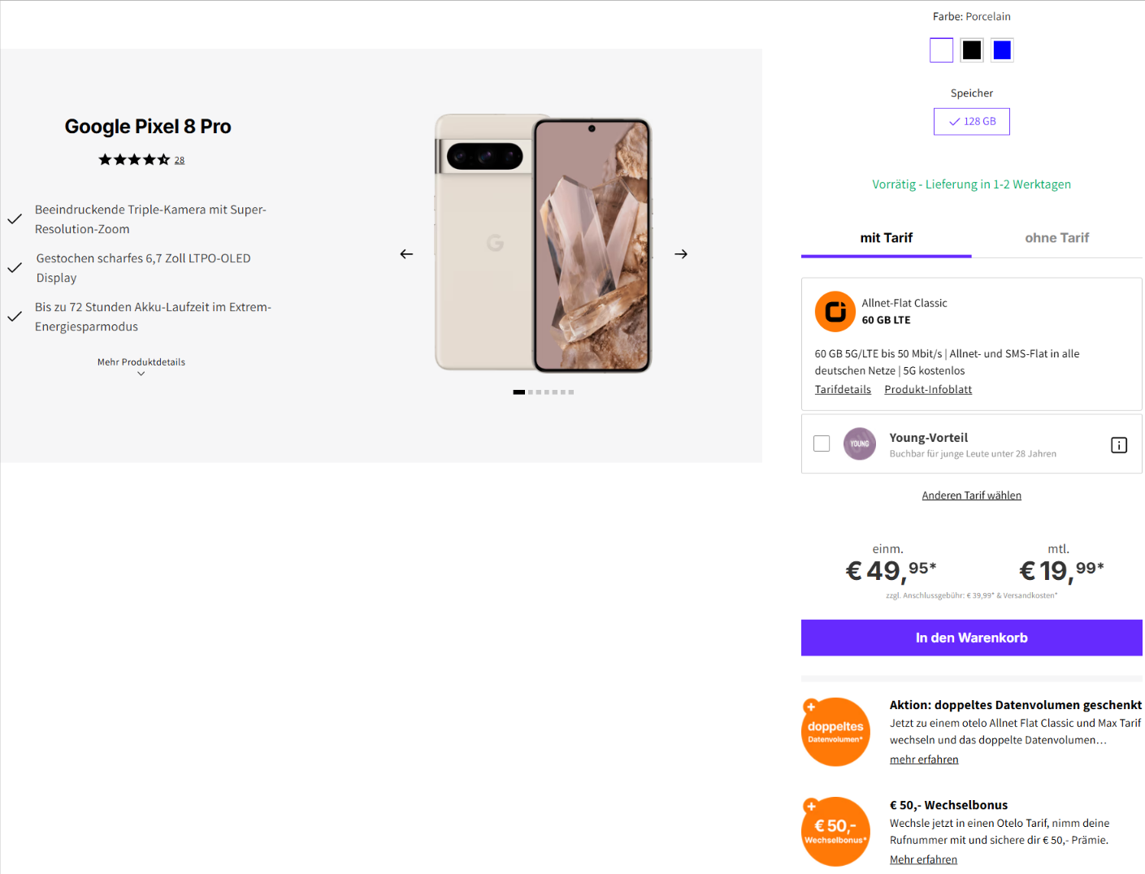Choose the black color swatch

tap(972, 50)
